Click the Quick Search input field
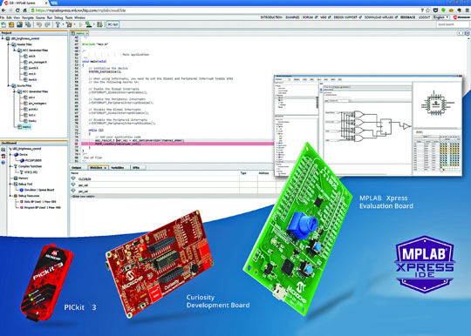 tap(452, 24)
